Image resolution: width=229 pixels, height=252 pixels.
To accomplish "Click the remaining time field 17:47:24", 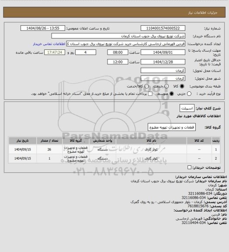I will click(55, 52).
